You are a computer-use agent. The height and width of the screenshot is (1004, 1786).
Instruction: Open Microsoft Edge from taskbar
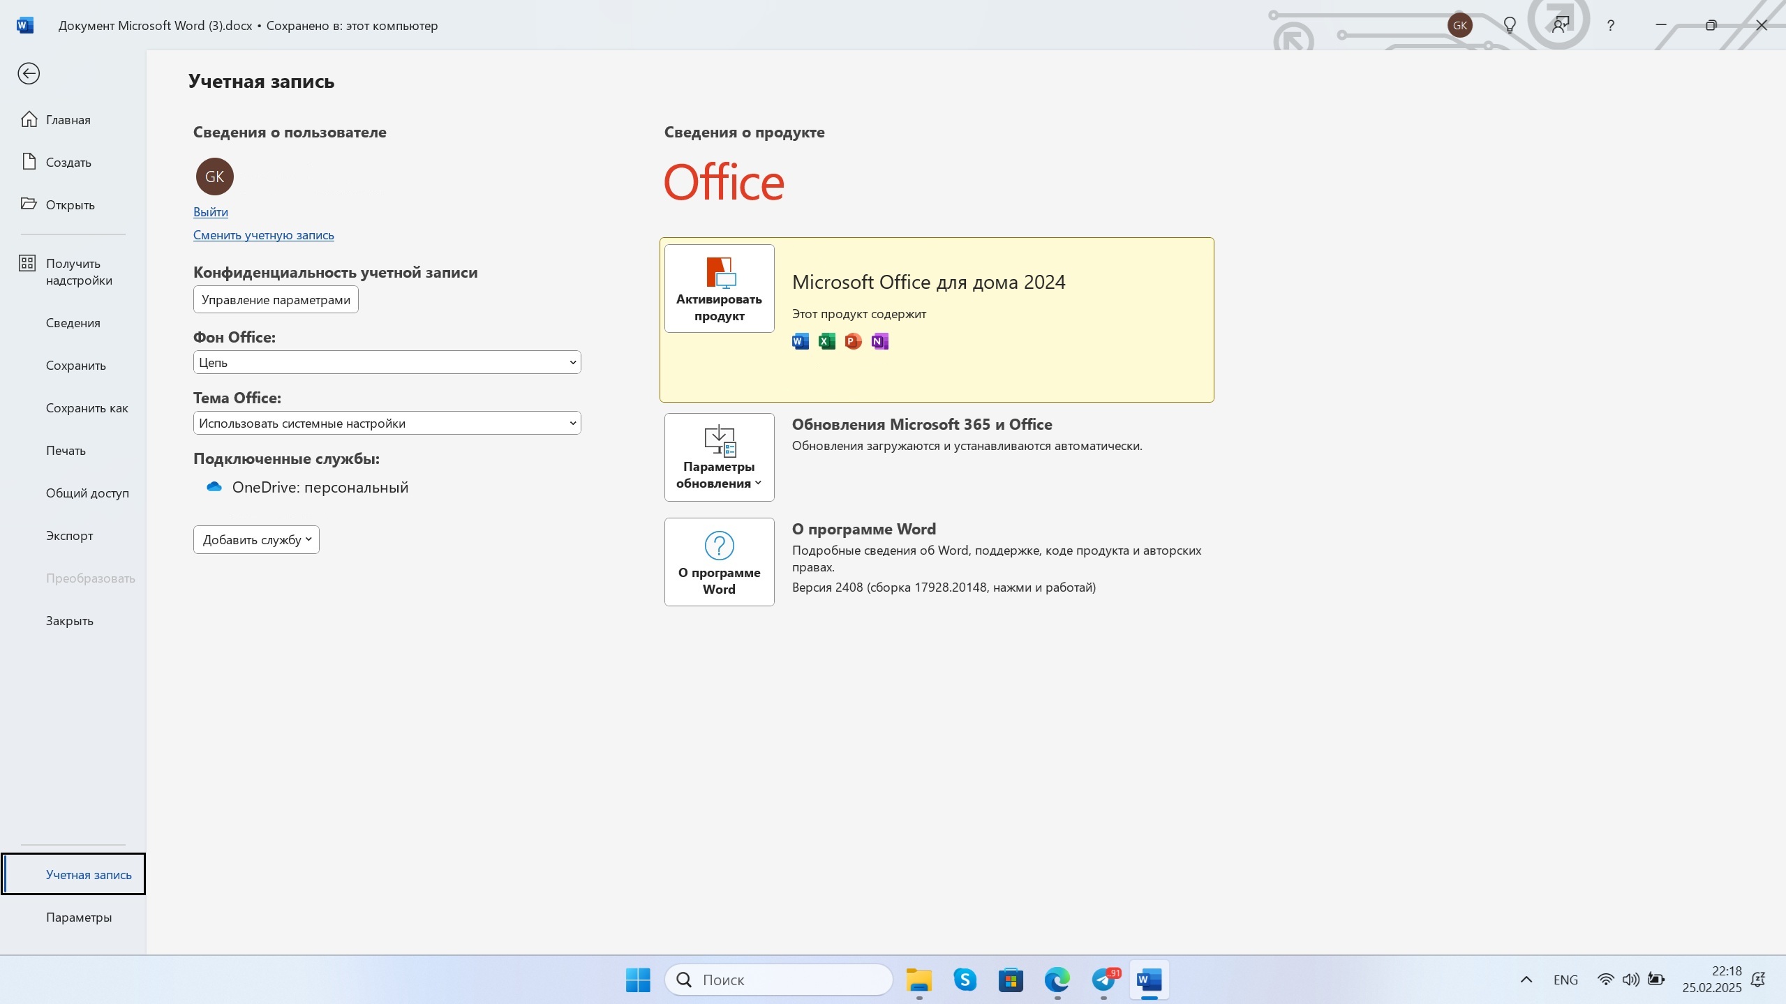point(1057,980)
